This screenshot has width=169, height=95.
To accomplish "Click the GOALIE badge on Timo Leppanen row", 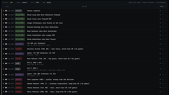I will tap(18, 79).
